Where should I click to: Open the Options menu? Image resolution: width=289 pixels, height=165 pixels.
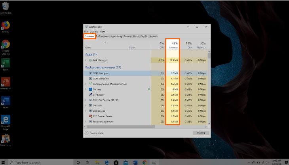(94, 31)
